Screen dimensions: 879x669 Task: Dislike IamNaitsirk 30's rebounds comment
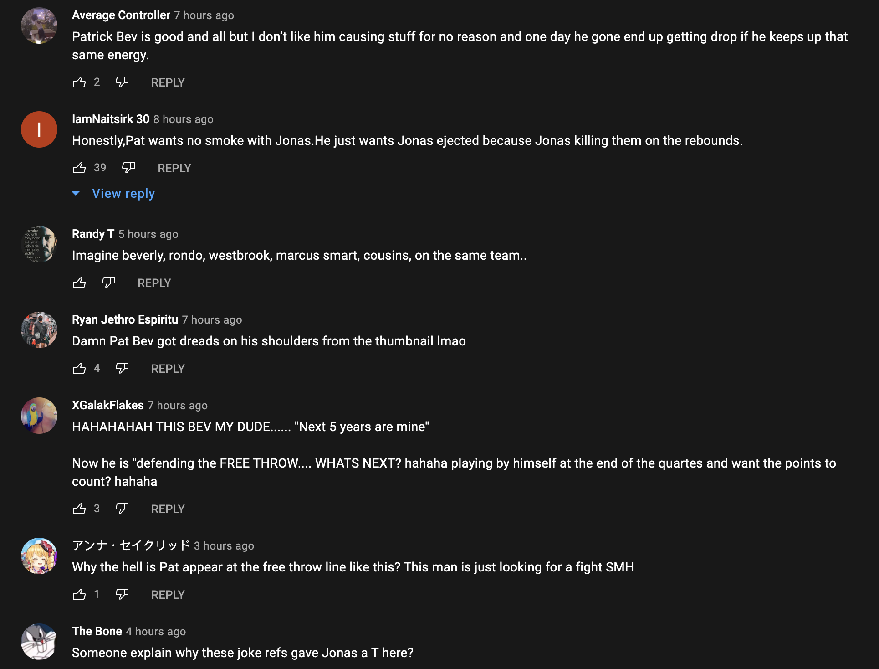[128, 168]
